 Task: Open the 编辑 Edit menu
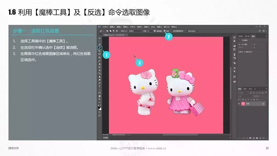pos(112,27)
